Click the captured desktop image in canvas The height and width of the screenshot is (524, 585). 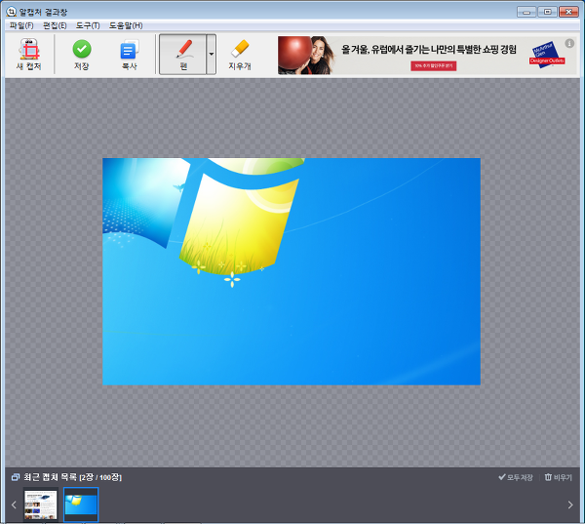[x=292, y=271]
